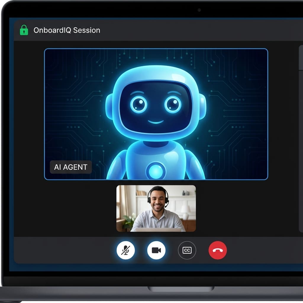Click the green padlock security icon
Screen dimensions: 303x303
pos(24,30)
